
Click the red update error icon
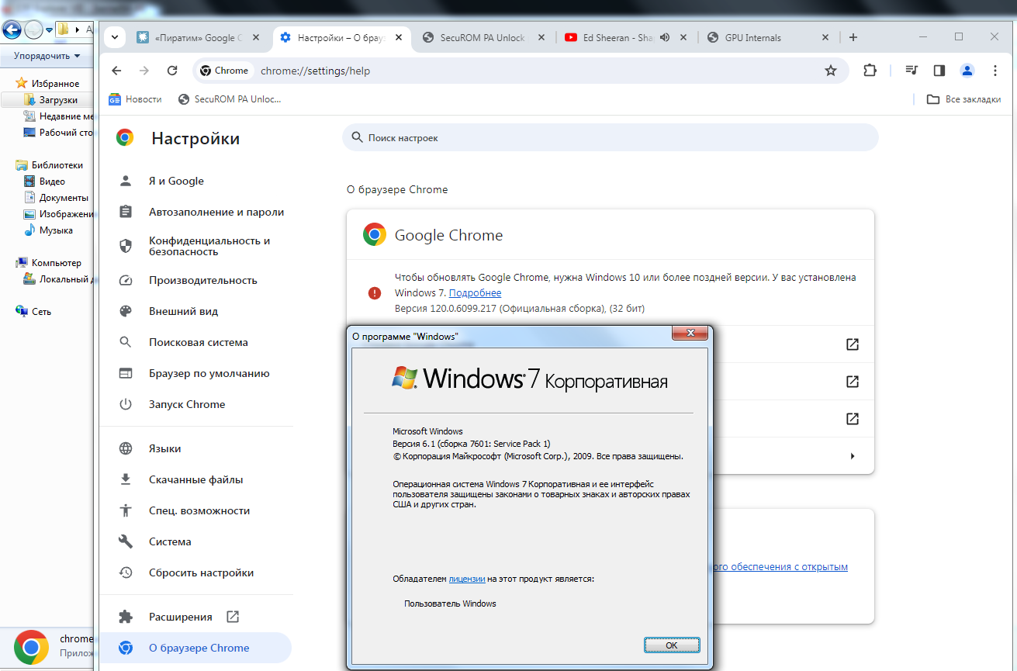(x=375, y=292)
